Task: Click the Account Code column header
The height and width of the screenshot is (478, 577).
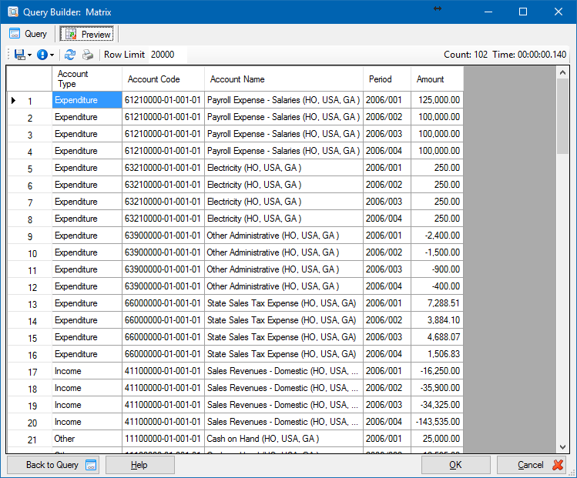Action: 163,79
